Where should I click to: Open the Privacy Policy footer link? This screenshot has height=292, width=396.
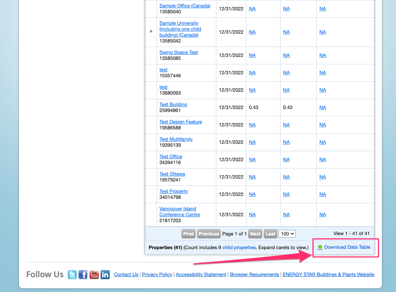coord(157,275)
